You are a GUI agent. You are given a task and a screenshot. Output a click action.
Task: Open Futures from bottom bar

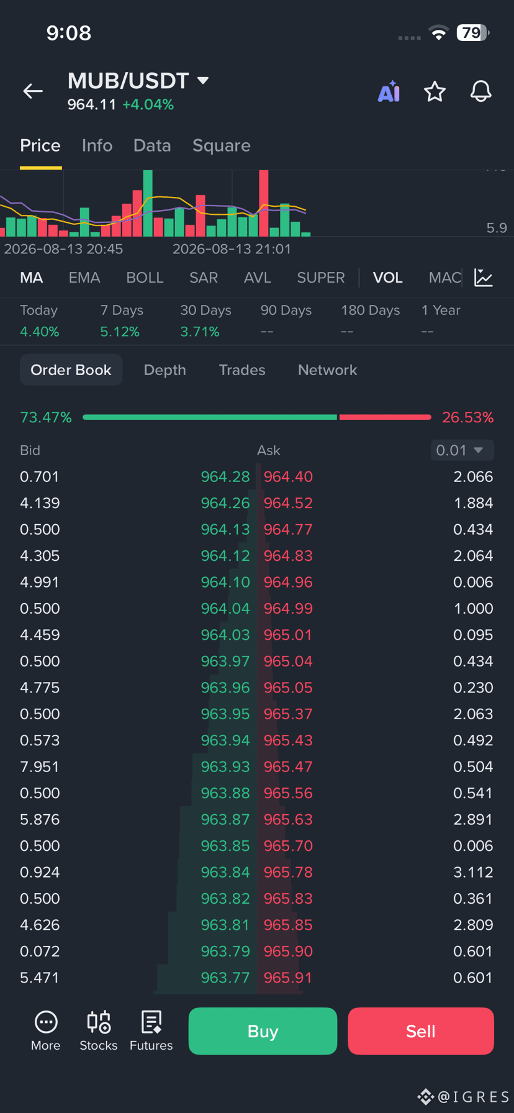tap(151, 1031)
